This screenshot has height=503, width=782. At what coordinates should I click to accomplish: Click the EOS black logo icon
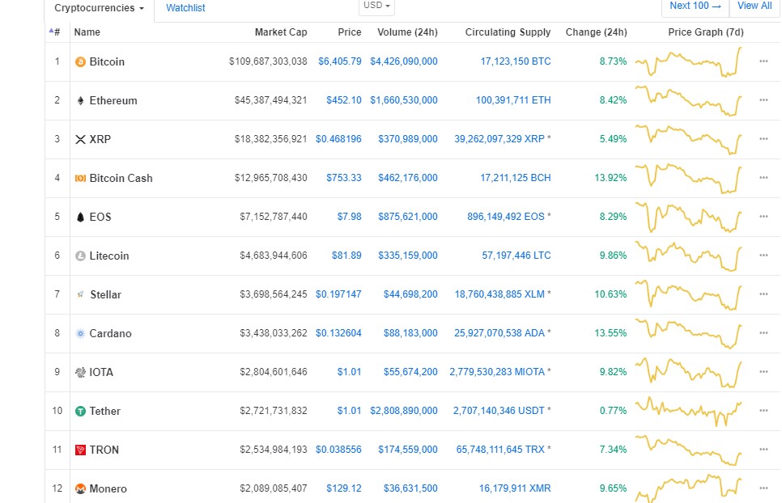pyautogui.click(x=80, y=218)
